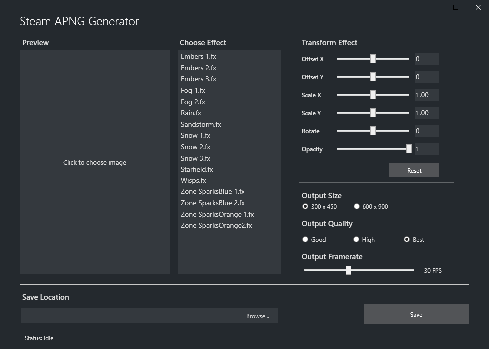
Task: Click the Offset X slider handle
Action: pyautogui.click(x=373, y=59)
